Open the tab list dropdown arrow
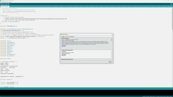173x97 pixels. pos(171,6)
